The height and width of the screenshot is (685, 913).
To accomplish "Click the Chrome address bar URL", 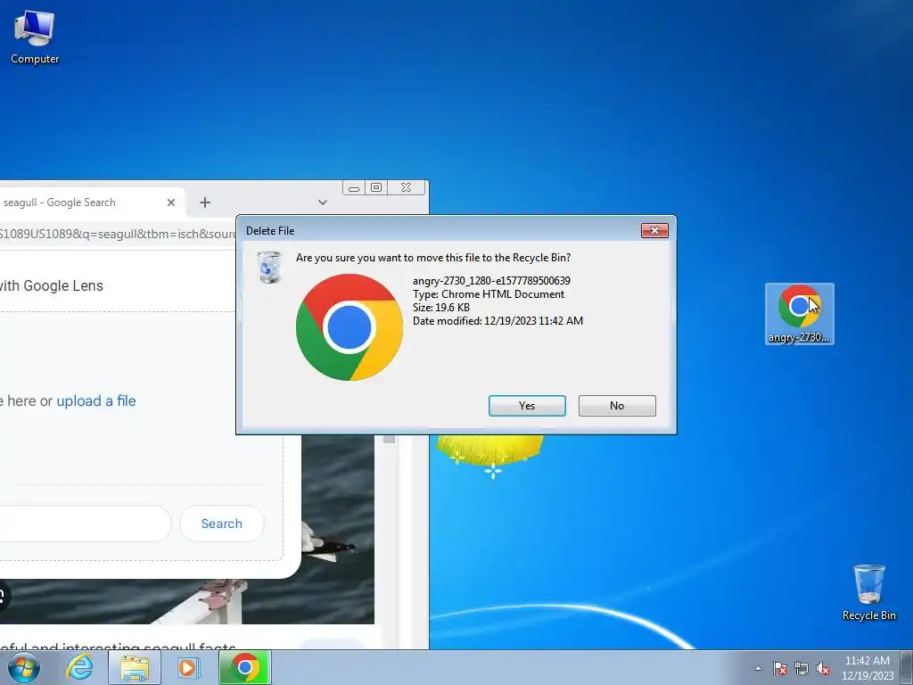I will 118,235.
